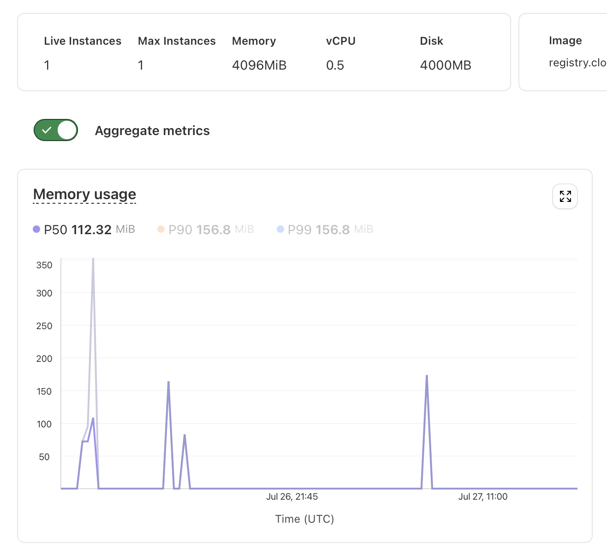Click the memory spike peak near 350 MiB
The width and height of the screenshot is (607, 555).
click(x=92, y=260)
